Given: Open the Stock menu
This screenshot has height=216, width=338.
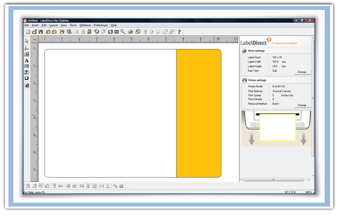Looking at the screenshot, I should [73, 25].
